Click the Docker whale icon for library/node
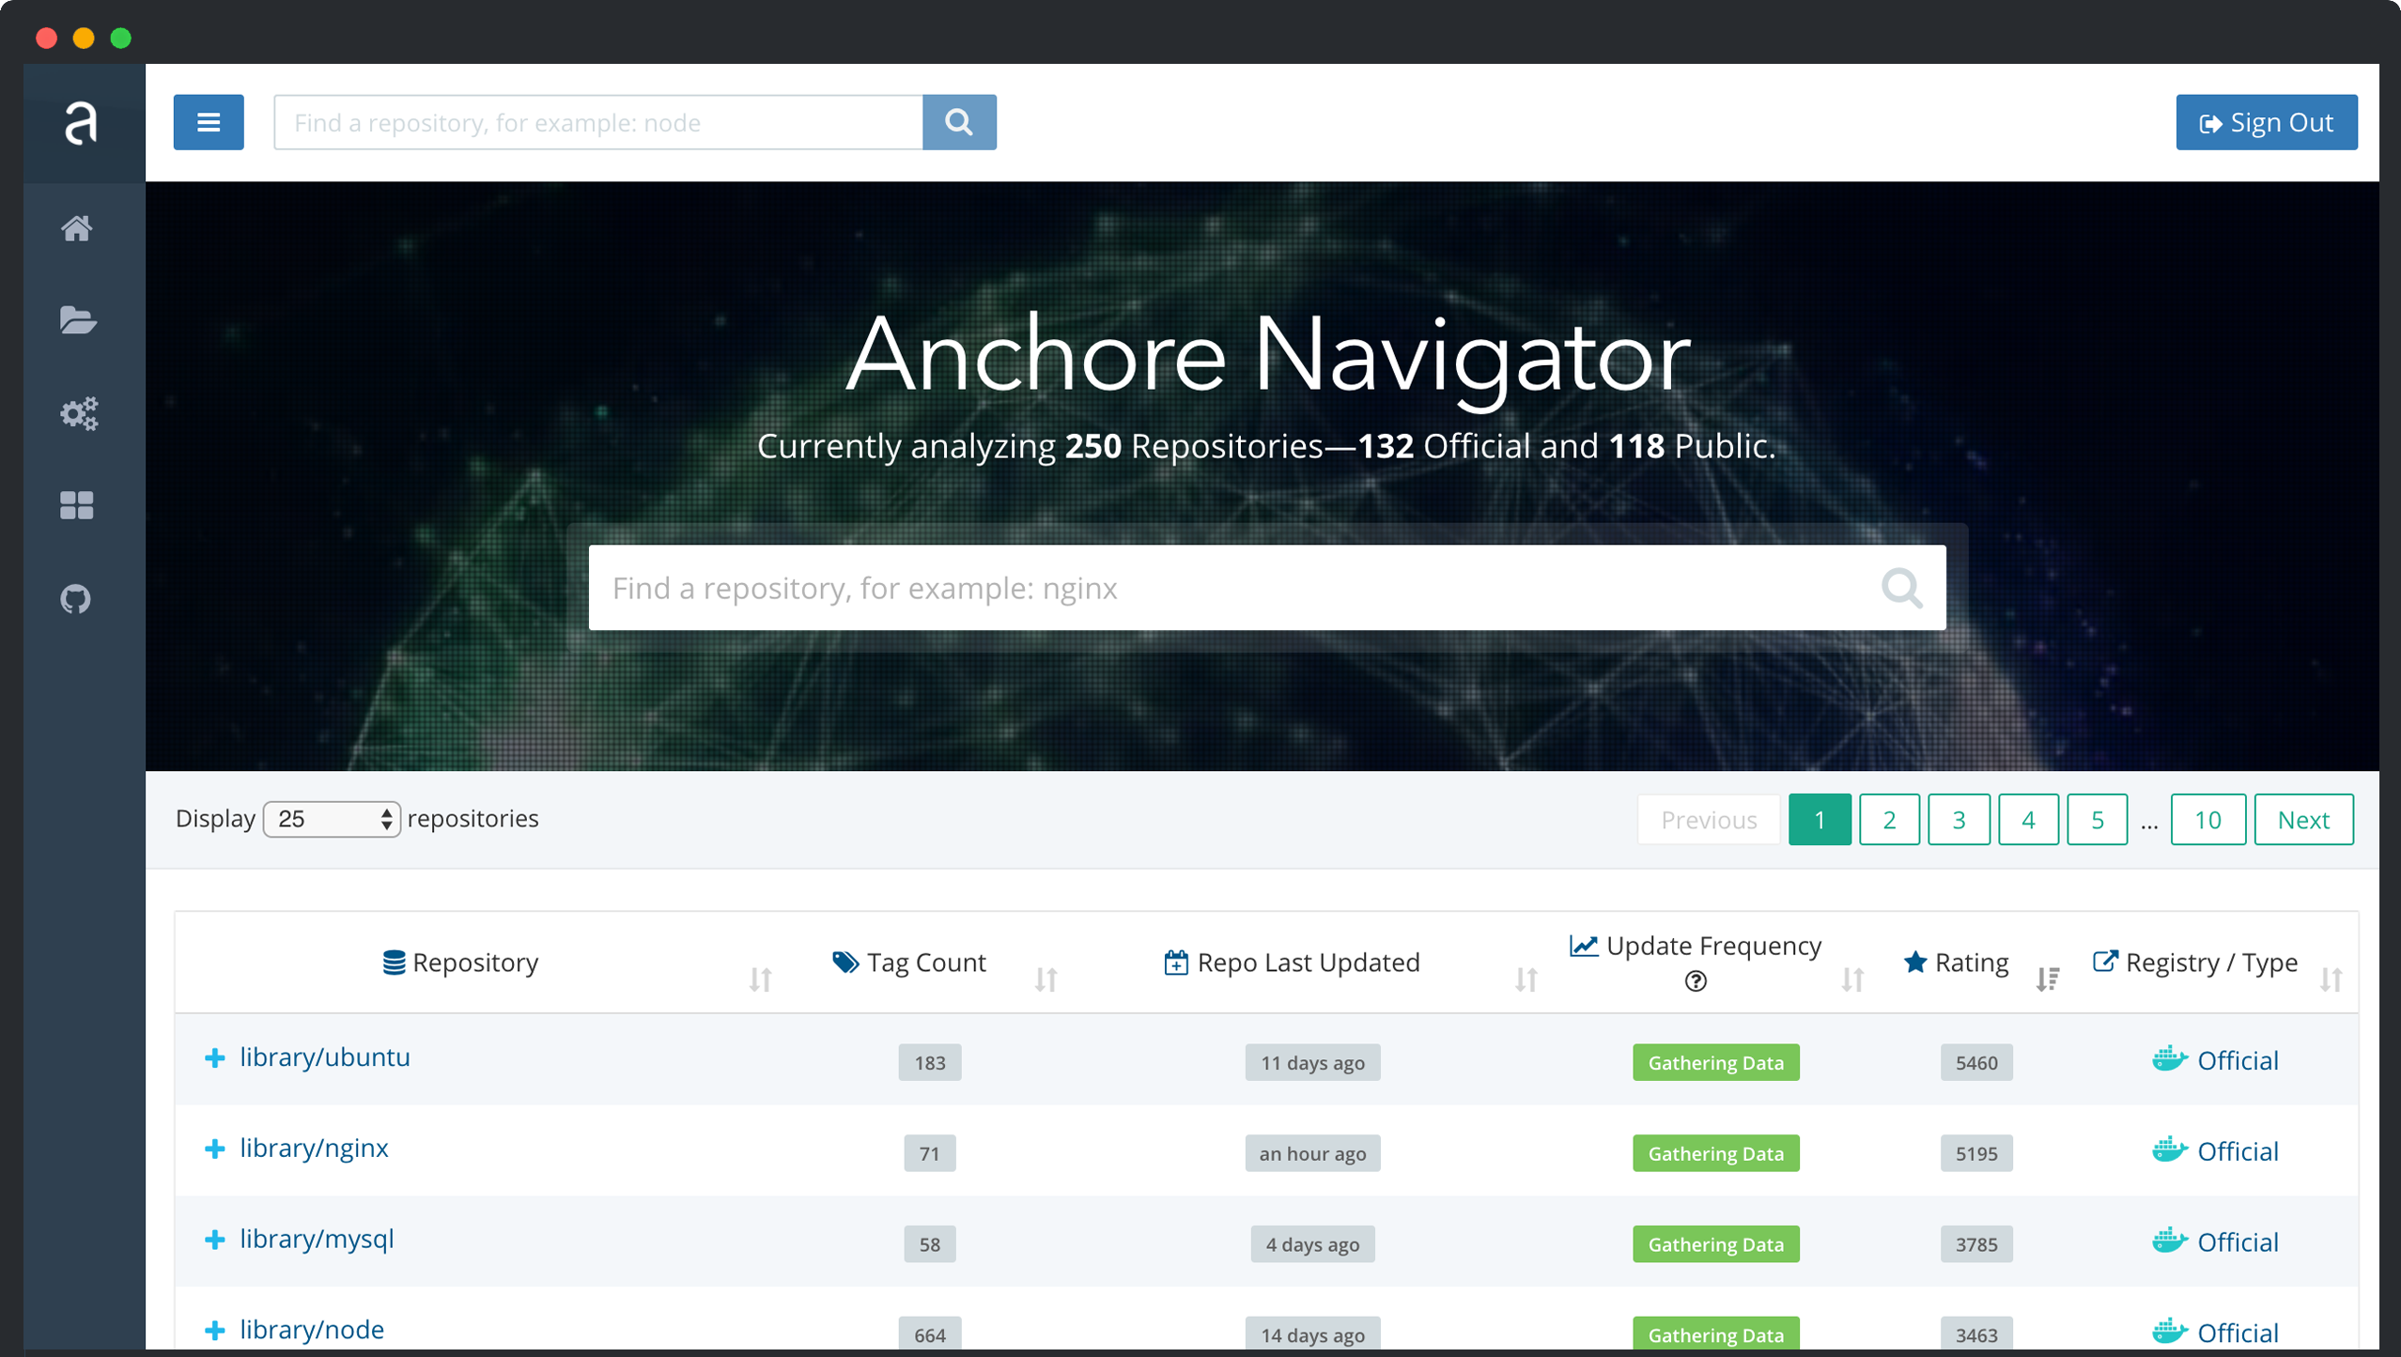The height and width of the screenshot is (1357, 2401). [2170, 1331]
